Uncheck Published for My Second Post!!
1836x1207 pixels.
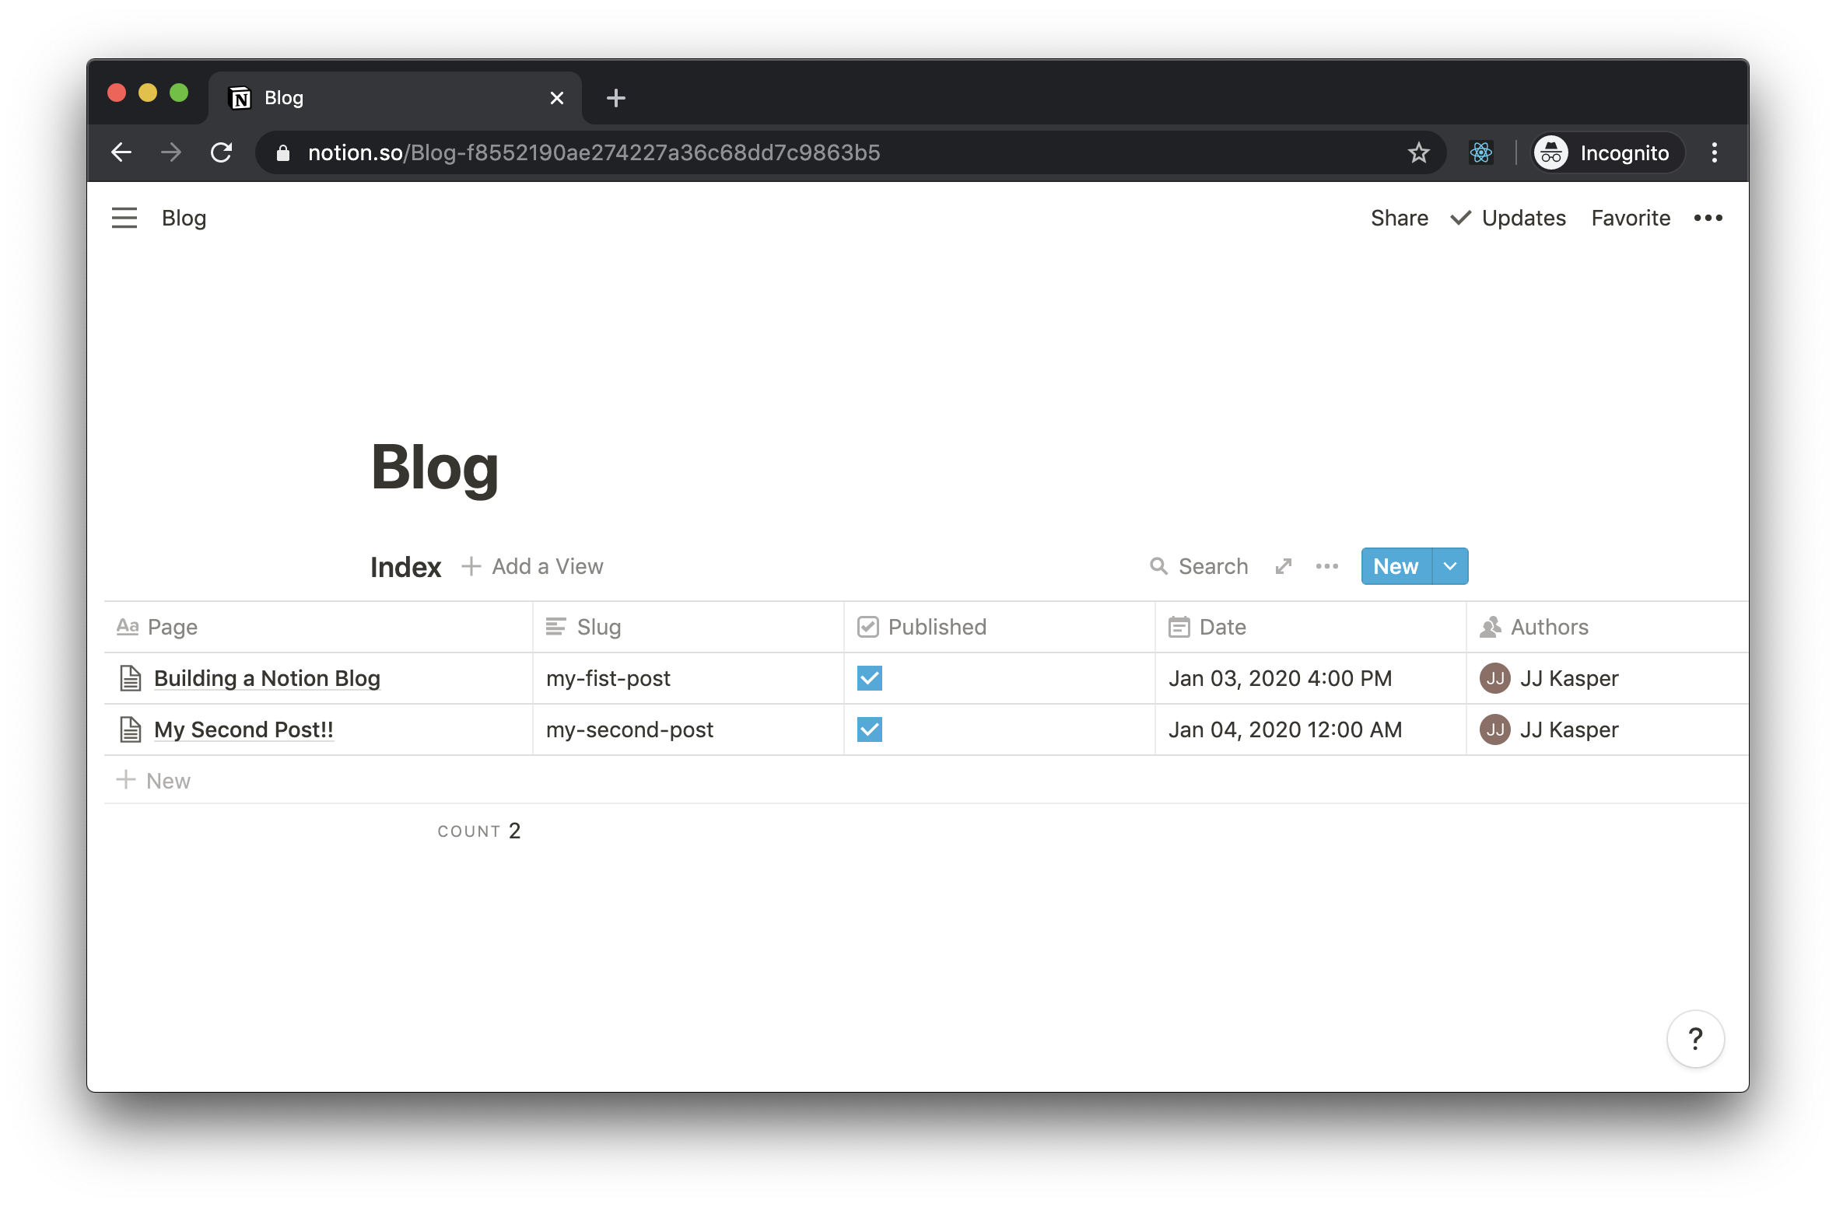(869, 729)
